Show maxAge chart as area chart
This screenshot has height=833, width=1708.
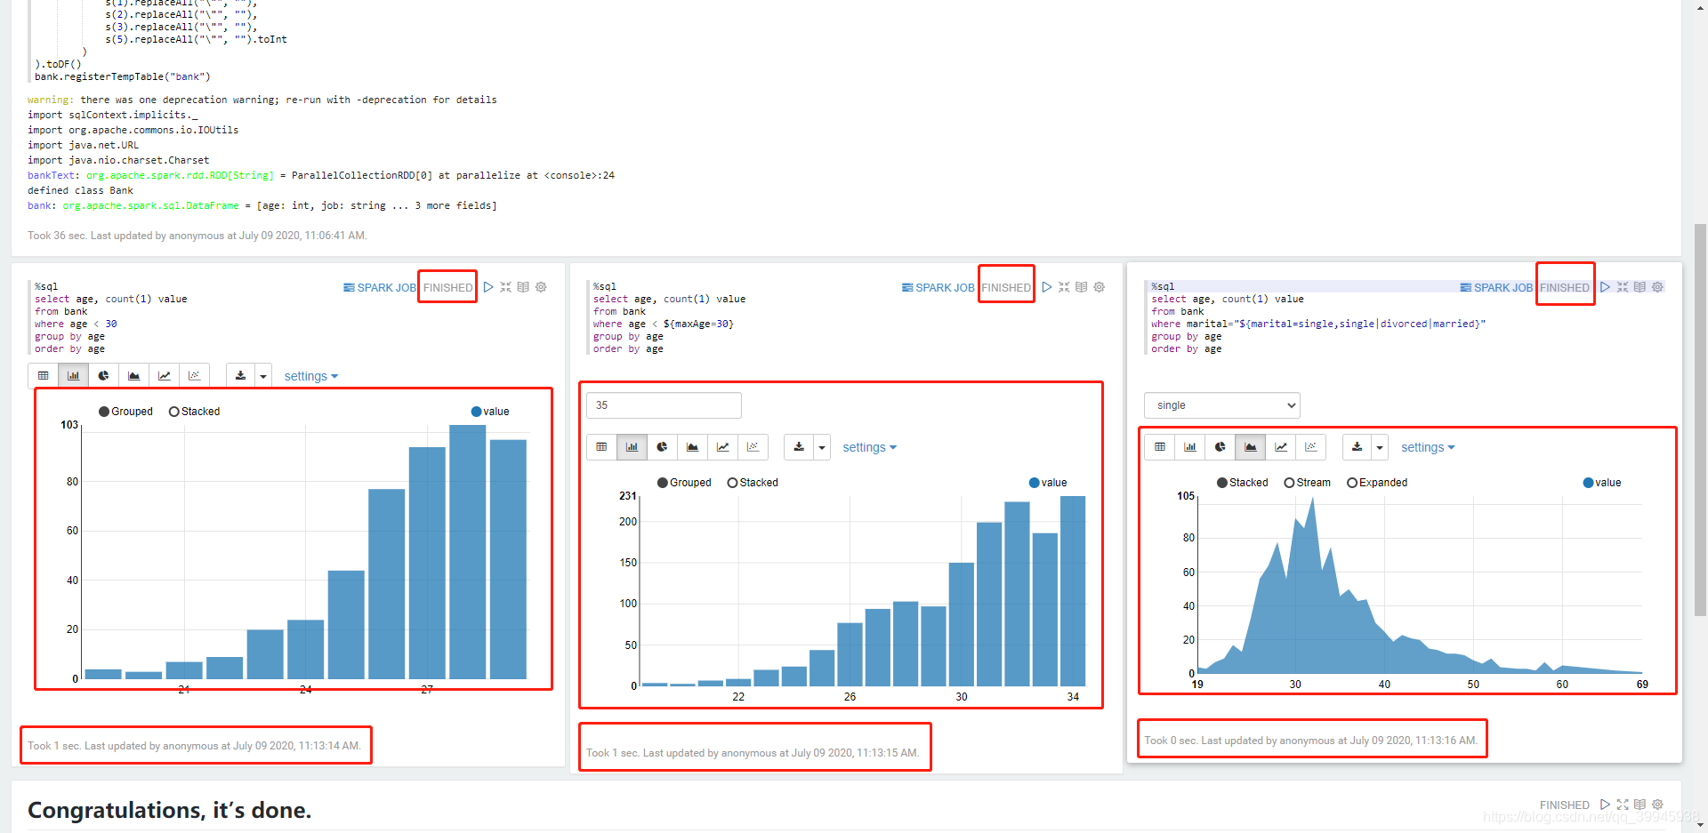coord(692,447)
